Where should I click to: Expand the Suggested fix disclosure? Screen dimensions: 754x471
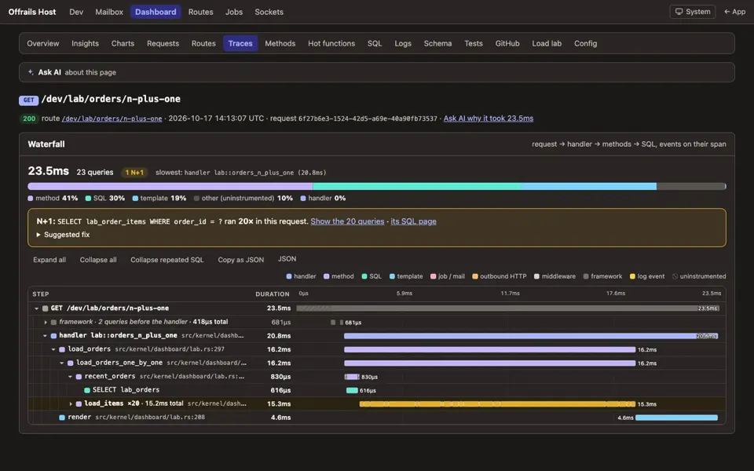point(63,235)
